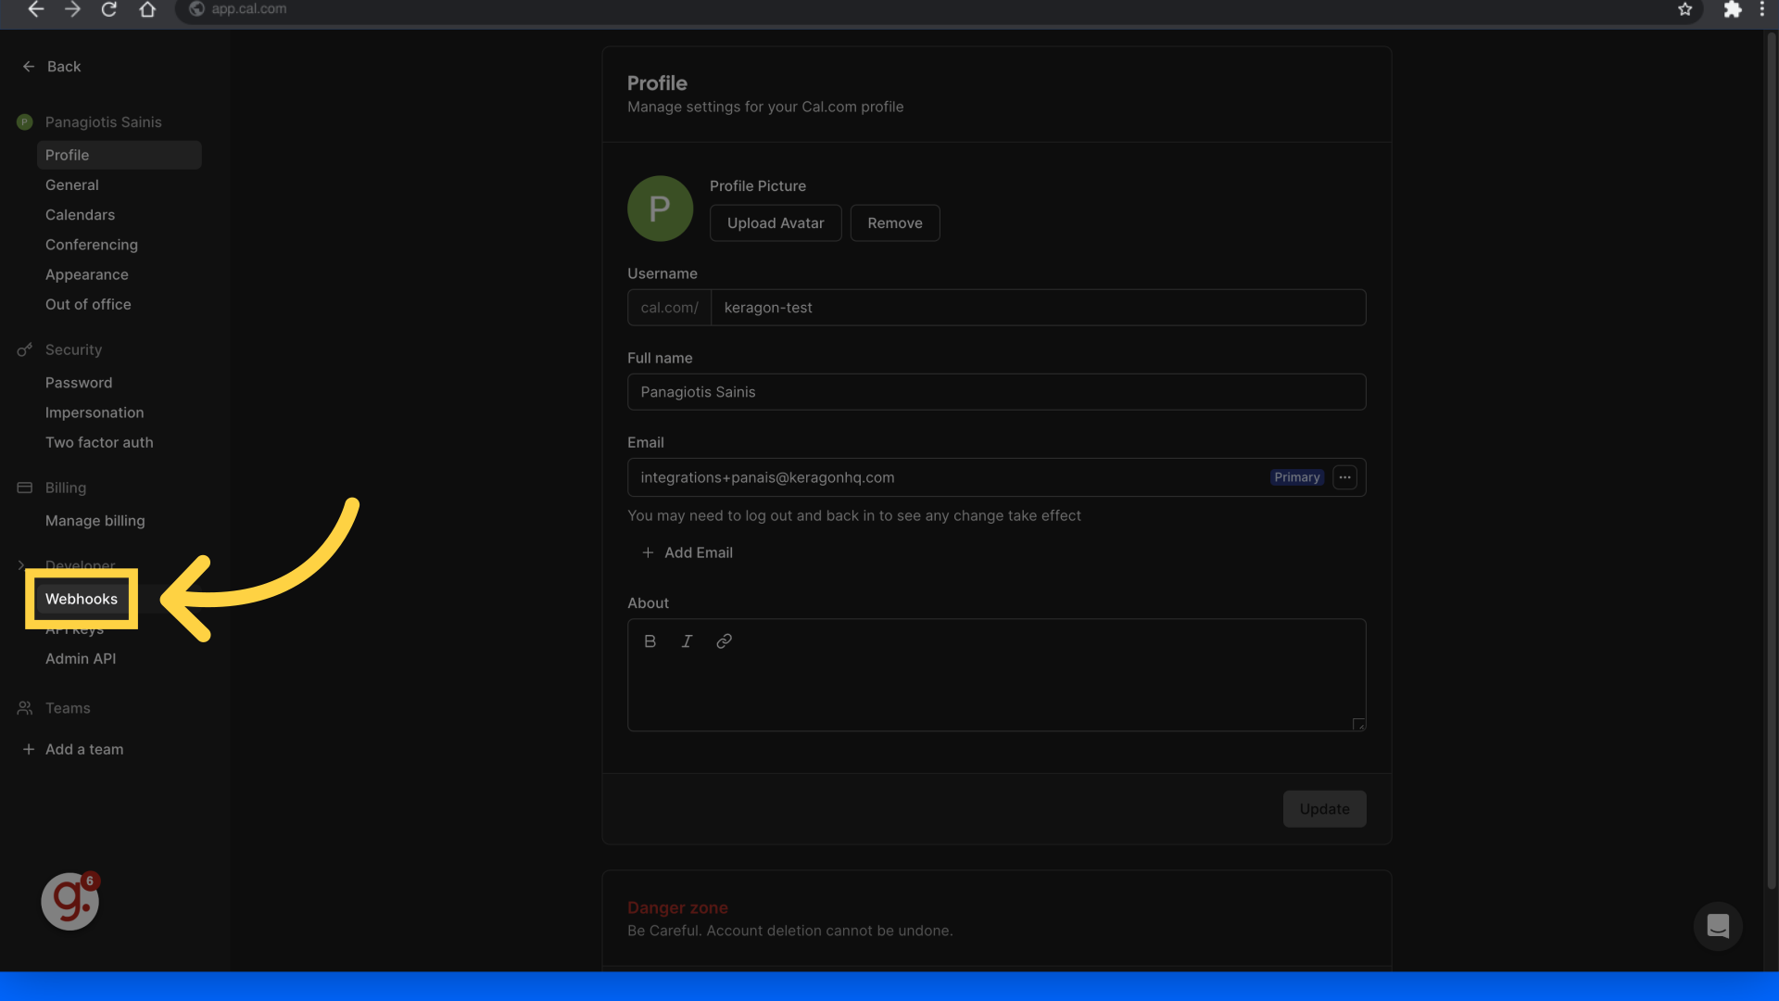This screenshot has height=1001, width=1779.
Task: Click the Remove avatar button
Action: point(895,223)
